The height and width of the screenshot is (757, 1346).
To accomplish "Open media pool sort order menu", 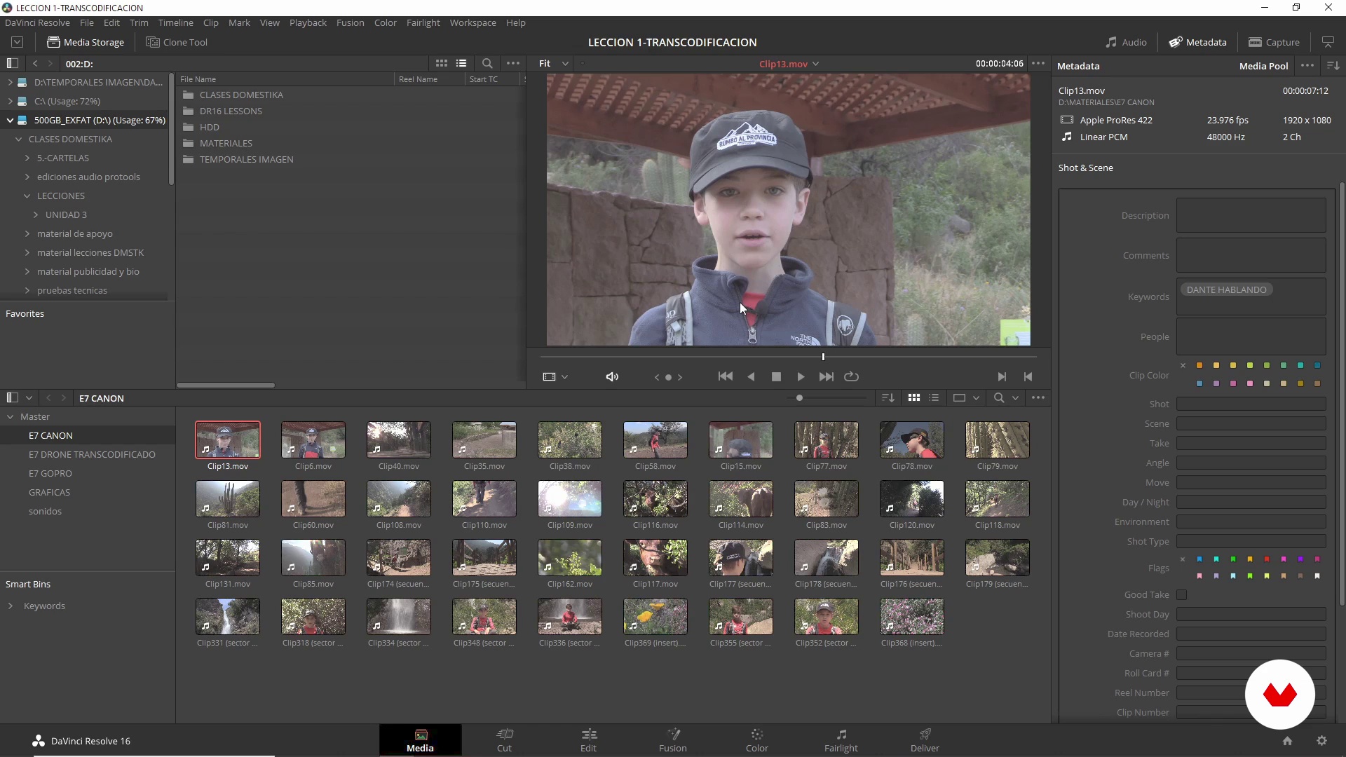I will click(888, 397).
